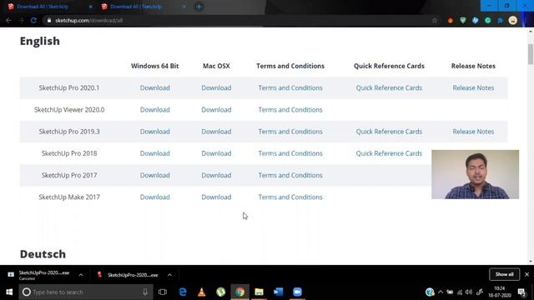Download SketchUp Pro 2017 for Windows
Viewport: 534px width, 300px height.
155,175
